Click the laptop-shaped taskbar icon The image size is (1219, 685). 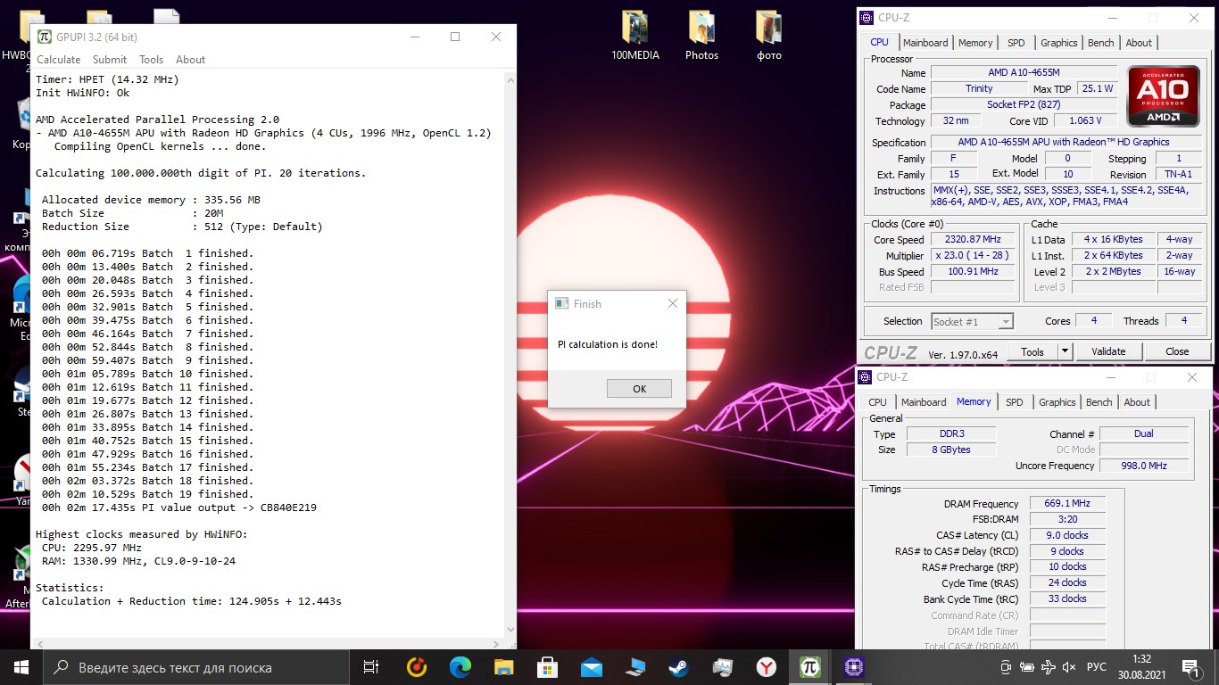pyautogui.click(x=635, y=667)
